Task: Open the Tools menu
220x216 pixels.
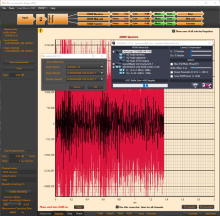Action: [12, 8]
